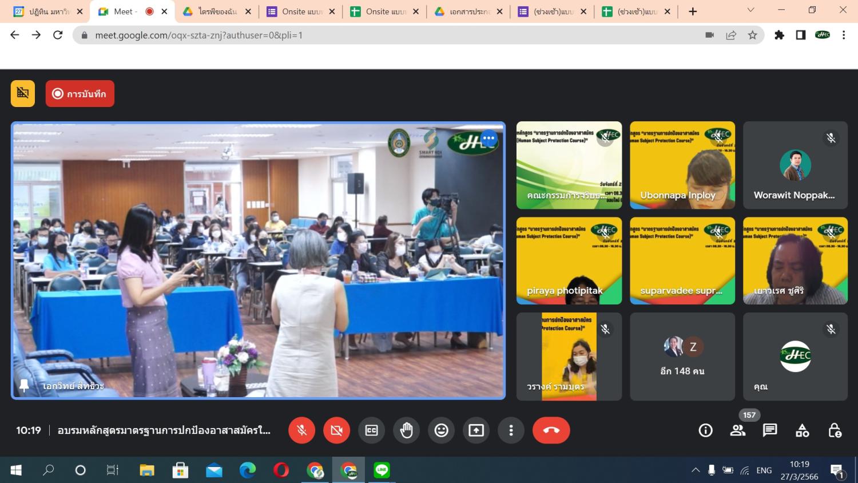Open meeting details info panel

[x=705, y=430]
